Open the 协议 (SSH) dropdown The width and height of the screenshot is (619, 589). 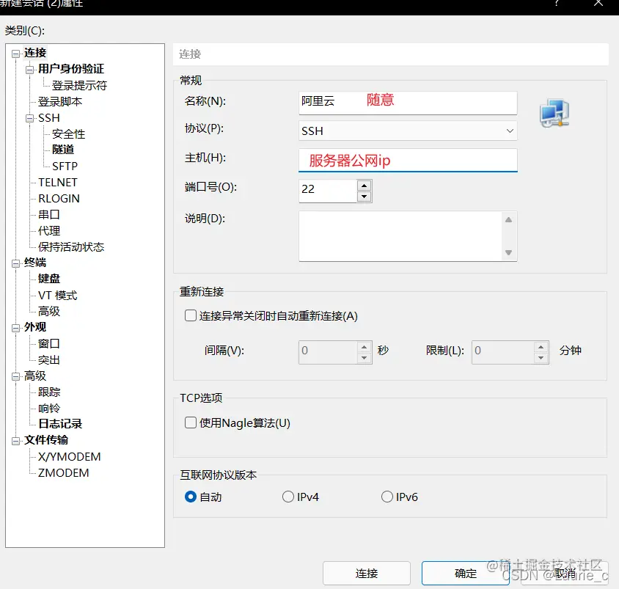(509, 131)
